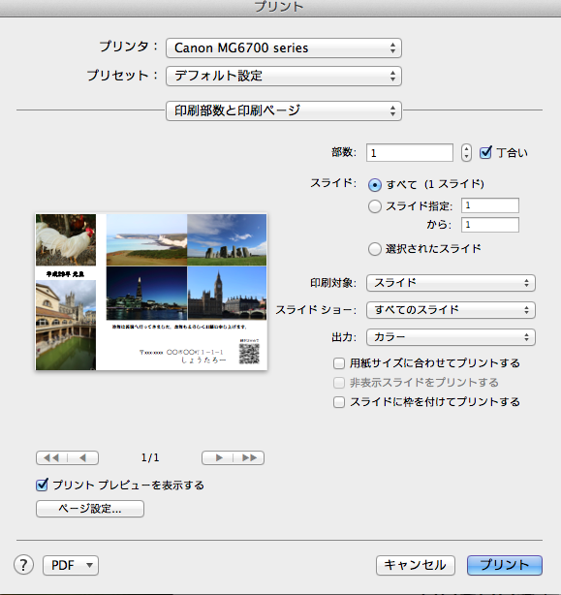Go to the first preview page
Screen dimensions: 561x595
(x=51, y=458)
